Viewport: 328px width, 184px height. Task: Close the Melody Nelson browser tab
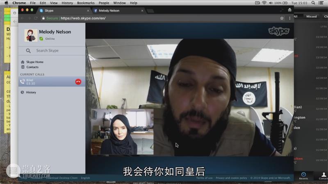pyautogui.click(x=142, y=11)
